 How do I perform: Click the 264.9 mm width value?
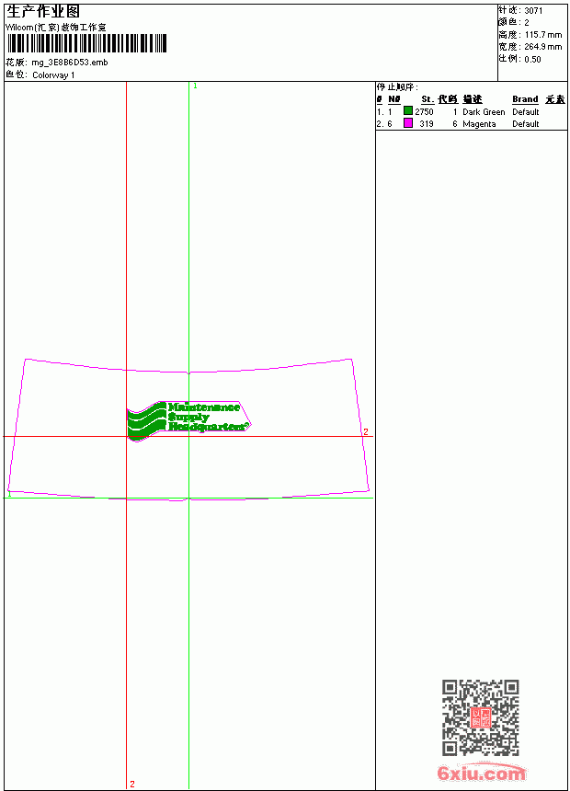tap(543, 47)
